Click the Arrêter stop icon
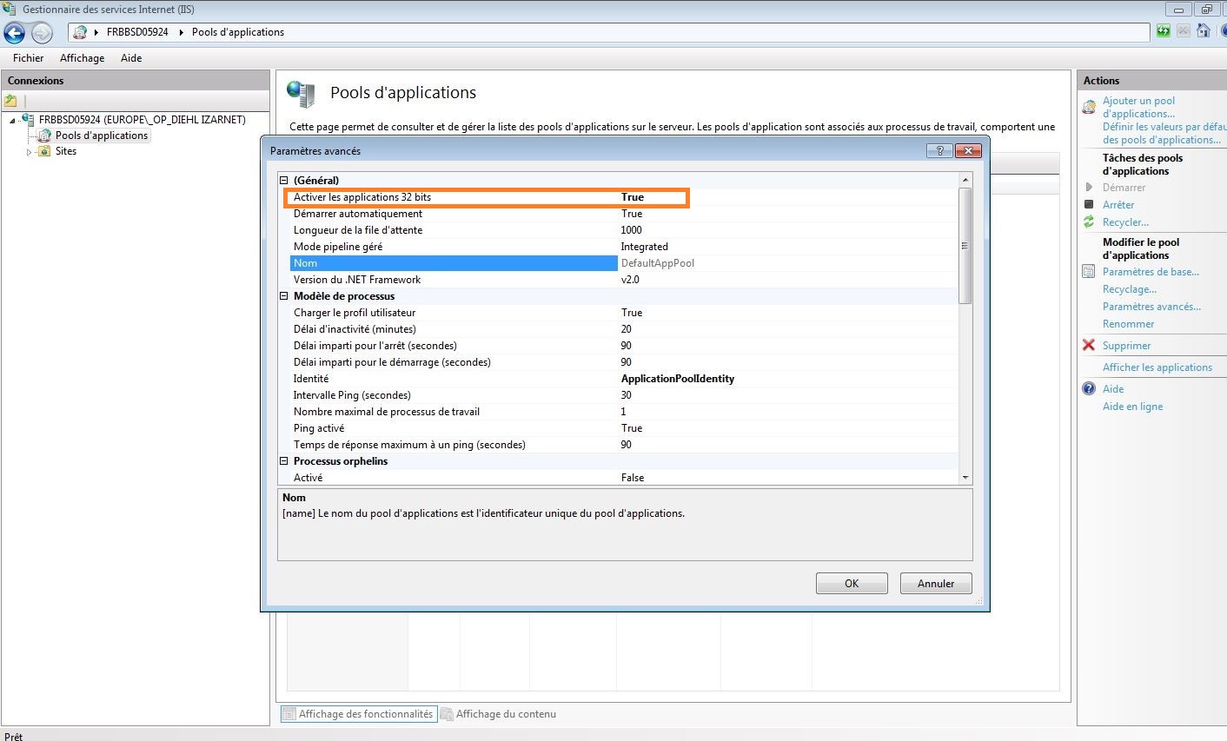The height and width of the screenshot is (741, 1227). pyautogui.click(x=1089, y=205)
